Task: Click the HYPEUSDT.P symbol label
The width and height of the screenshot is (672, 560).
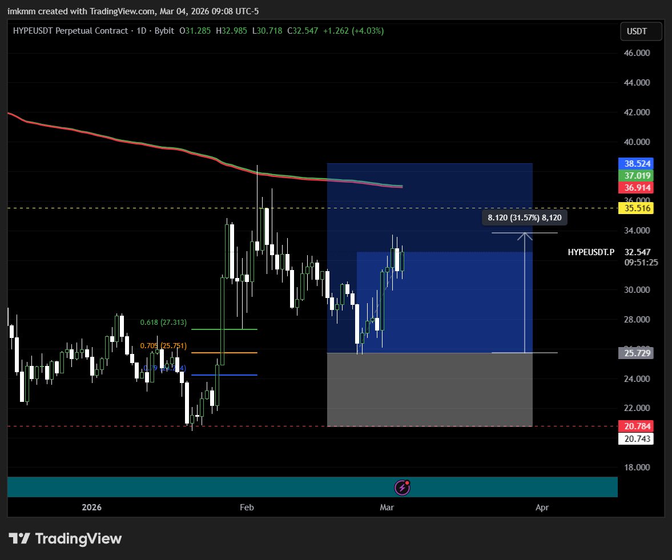Action: pos(590,252)
